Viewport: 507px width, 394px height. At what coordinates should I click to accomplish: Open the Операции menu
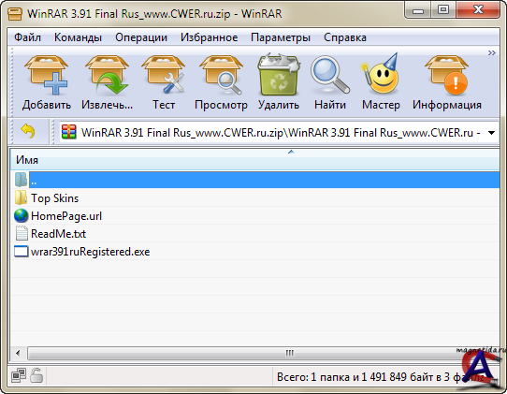click(x=141, y=37)
